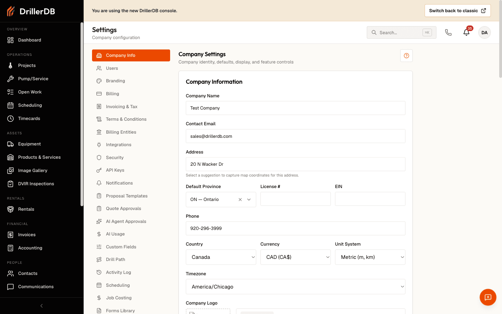Click the AI Agent Approvals sparkle icon
Screen dimensions: 502x314
99,222
